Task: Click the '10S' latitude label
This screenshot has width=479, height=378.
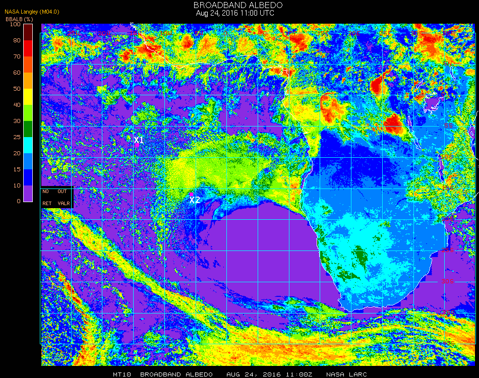Action: tap(447, 157)
